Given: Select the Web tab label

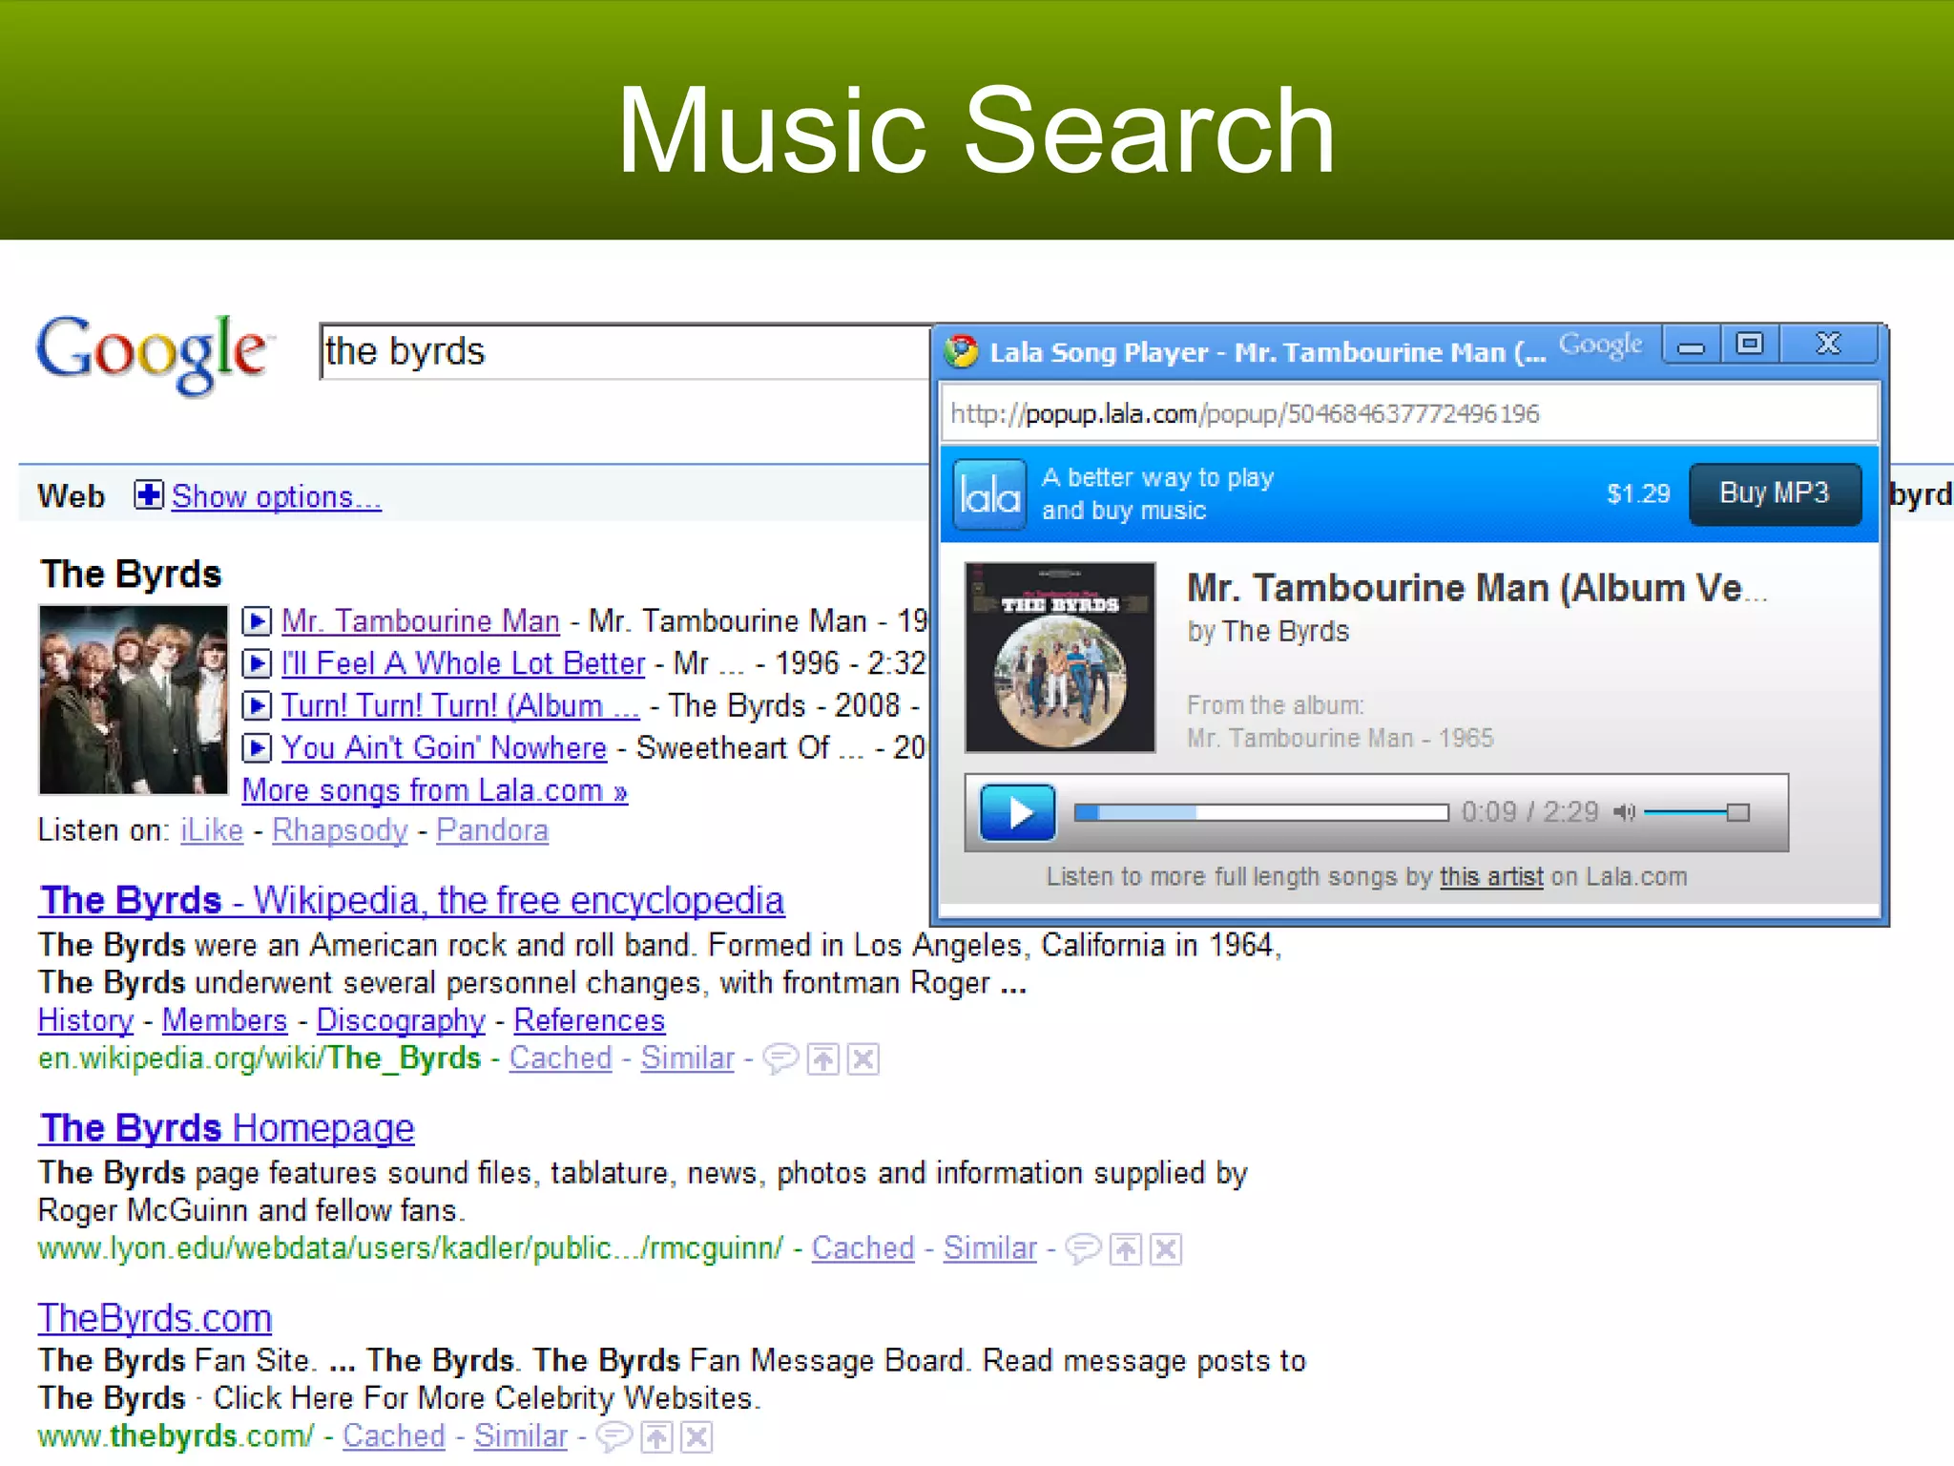Looking at the screenshot, I should click(x=72, y=496).
